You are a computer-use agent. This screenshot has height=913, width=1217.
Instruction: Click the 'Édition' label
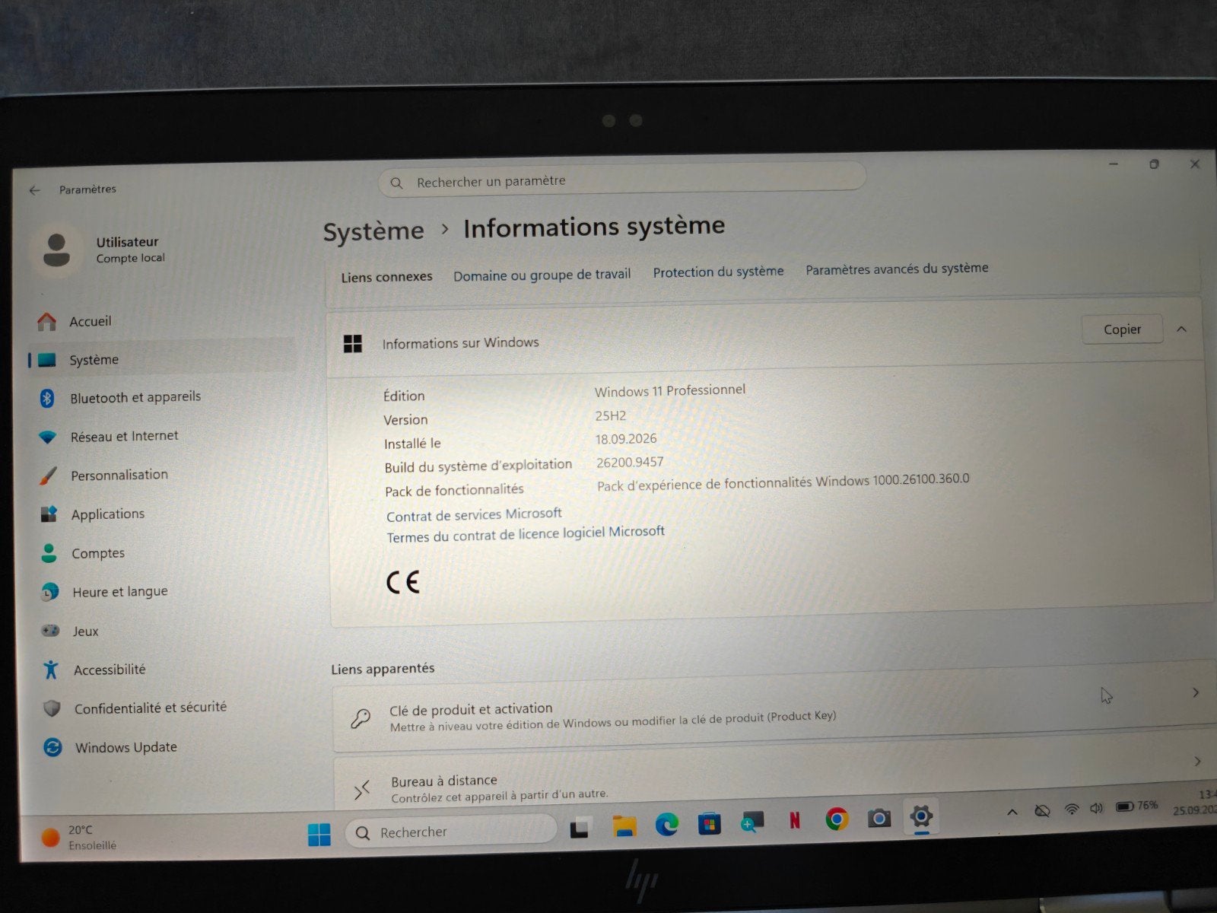click(x=404, y=396)
